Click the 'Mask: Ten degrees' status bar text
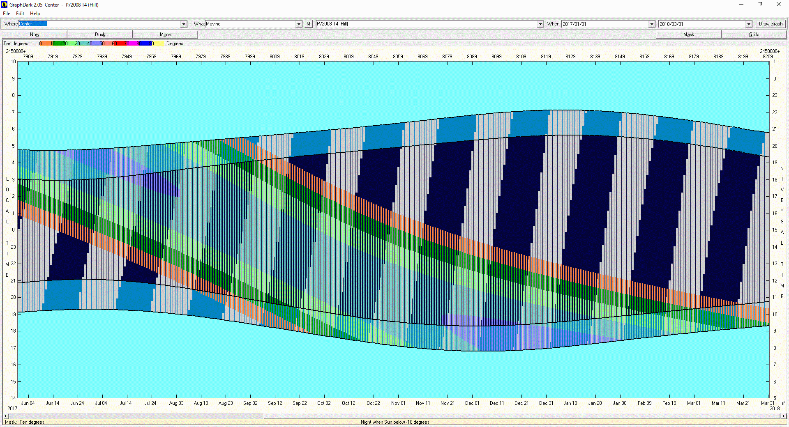This screenshot has width=789, height=427. click(x=24, y=422)
